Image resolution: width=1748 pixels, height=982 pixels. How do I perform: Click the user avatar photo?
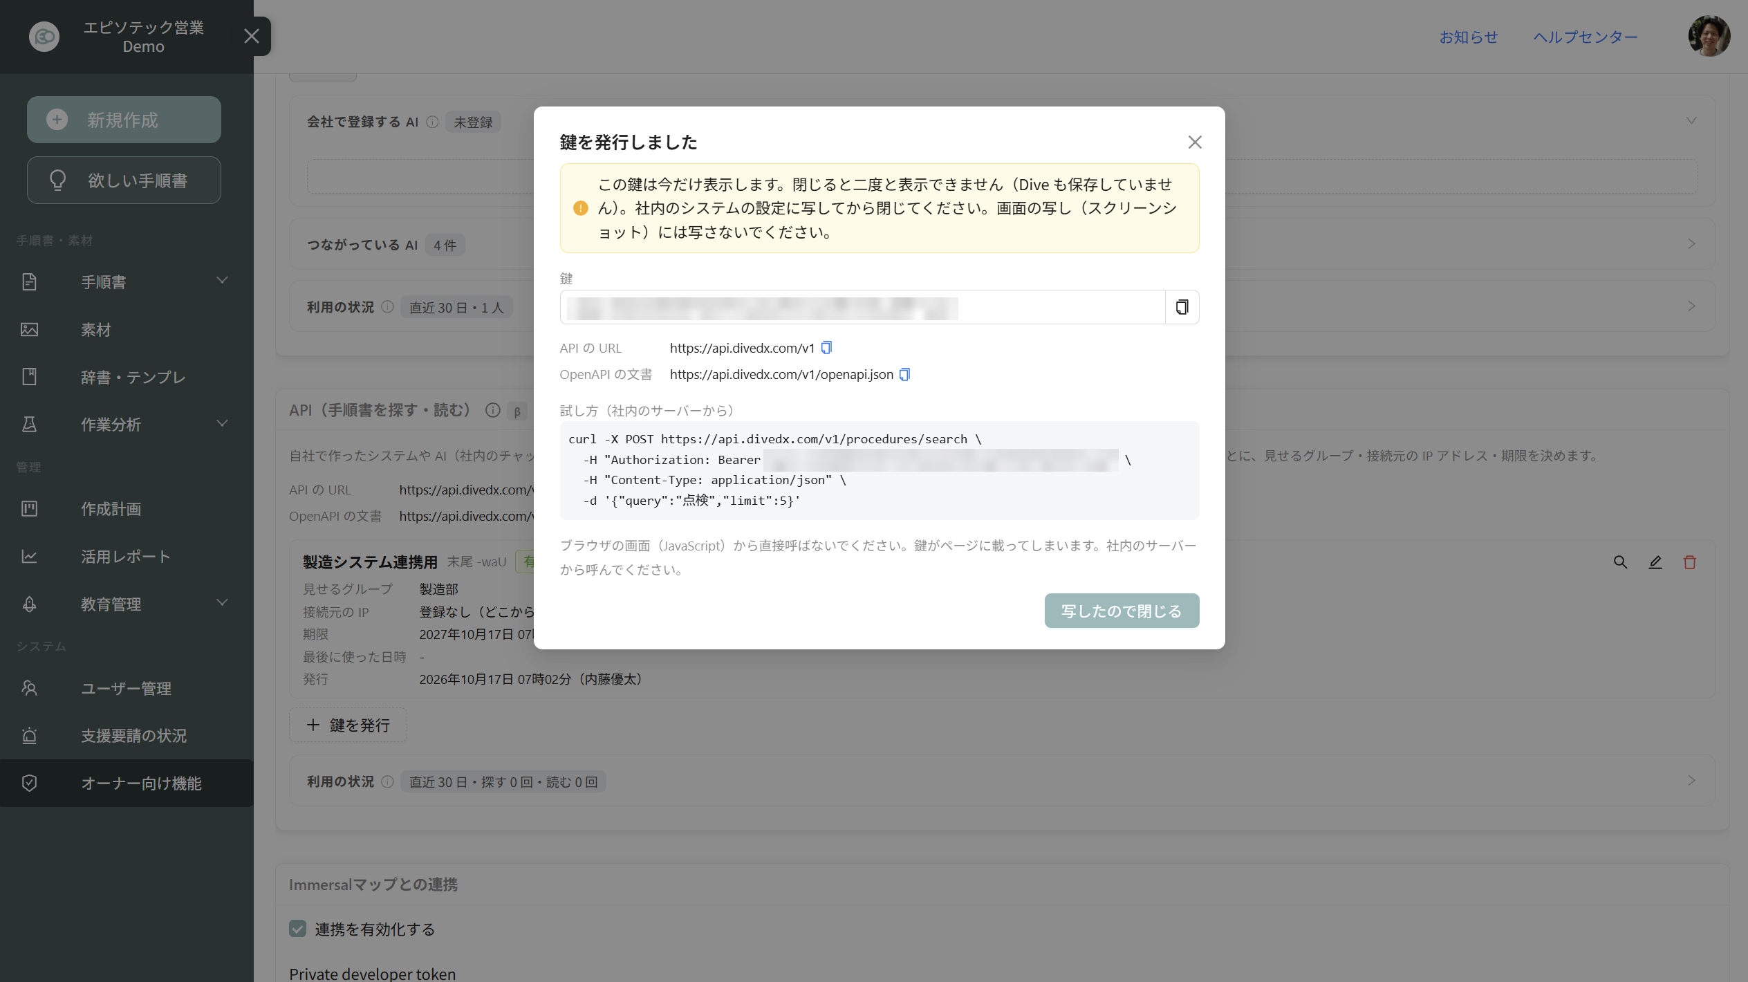pyautogui.click(x=1709, y=36)
